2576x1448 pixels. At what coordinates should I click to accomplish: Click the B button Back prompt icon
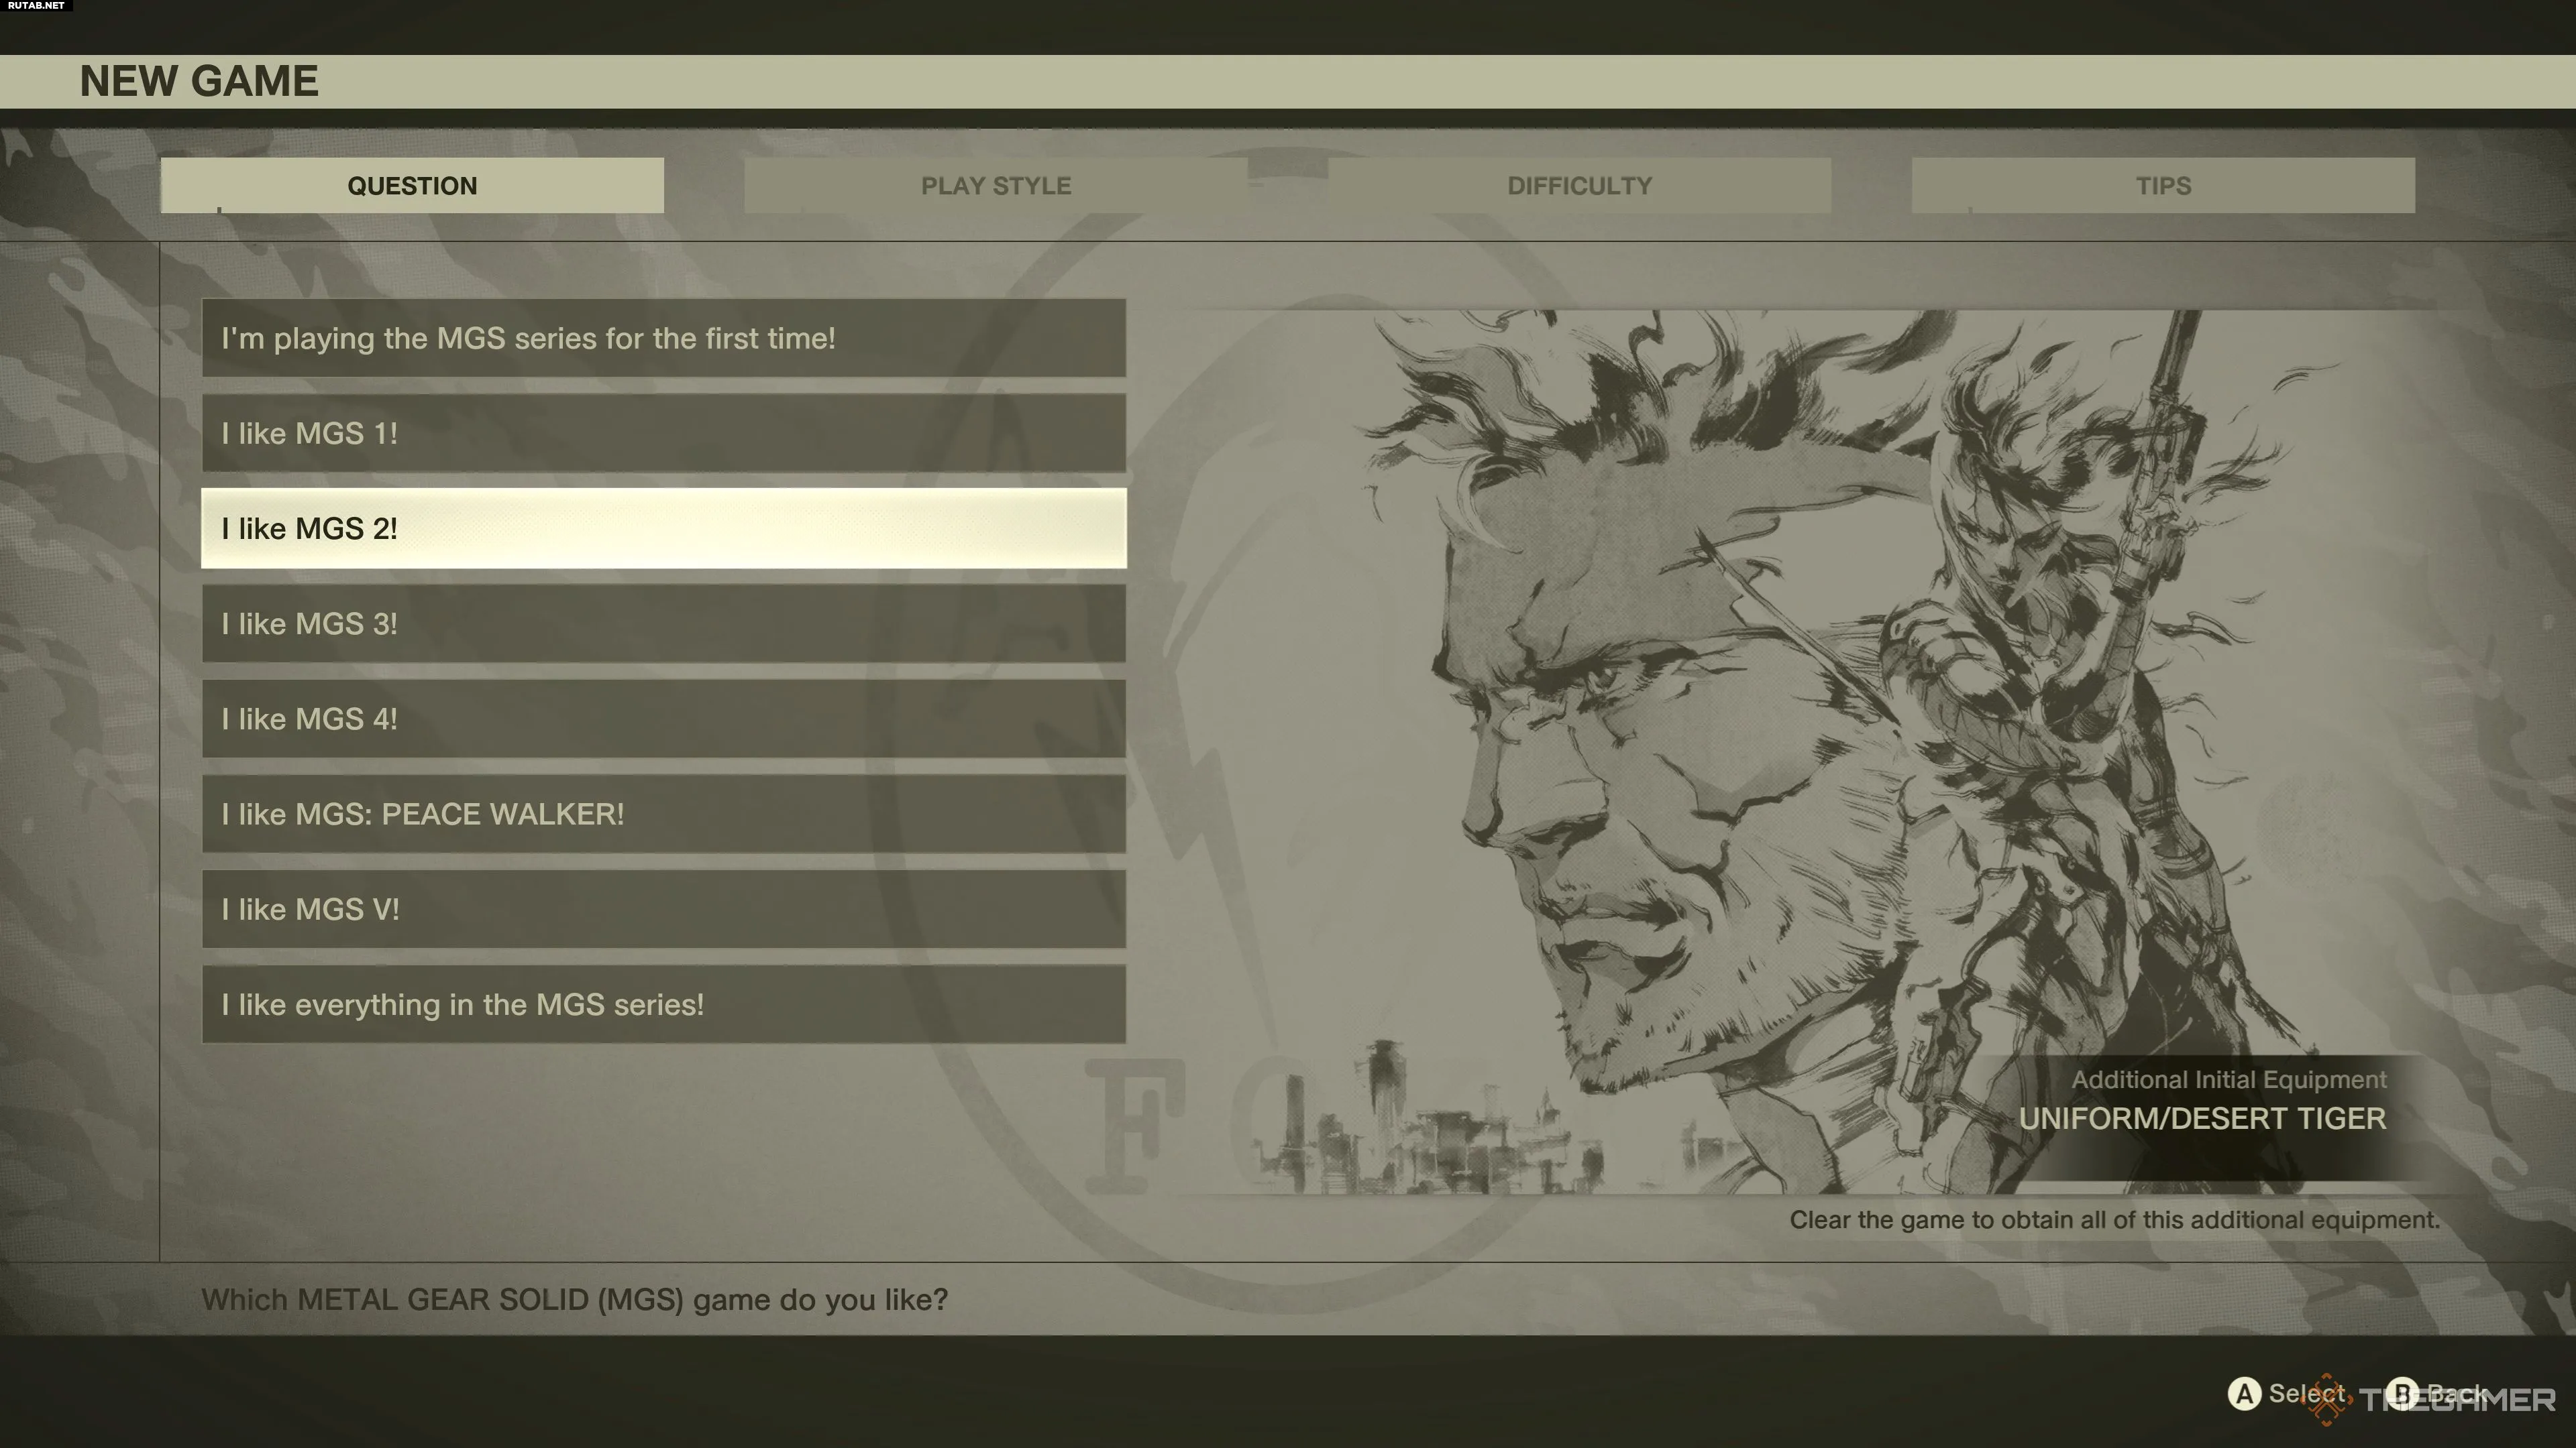click(x=2403, y=1394)
